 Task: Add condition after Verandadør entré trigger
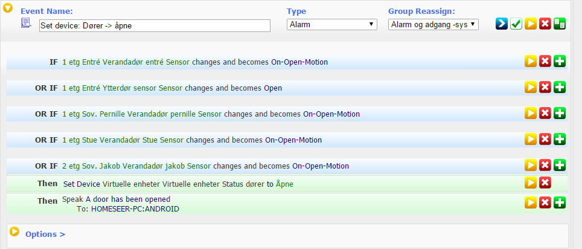(x=559, y=61)
